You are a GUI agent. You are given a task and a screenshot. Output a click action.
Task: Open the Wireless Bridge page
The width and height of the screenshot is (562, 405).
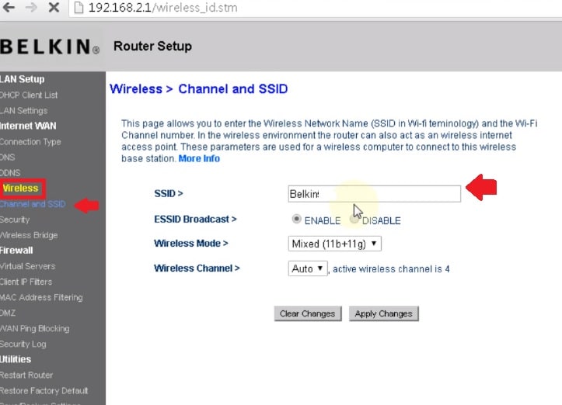pyautogui.click(x=29, y=235)
